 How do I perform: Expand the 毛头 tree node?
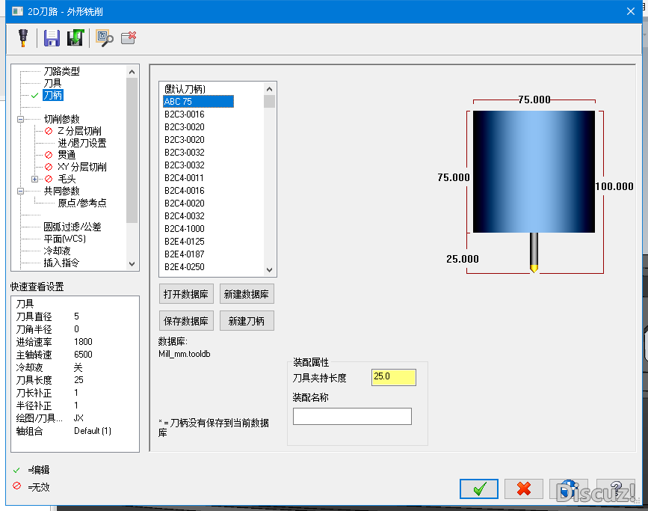34,179
